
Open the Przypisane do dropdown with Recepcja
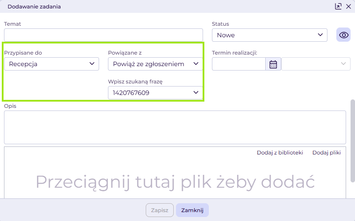click(52, 64)
